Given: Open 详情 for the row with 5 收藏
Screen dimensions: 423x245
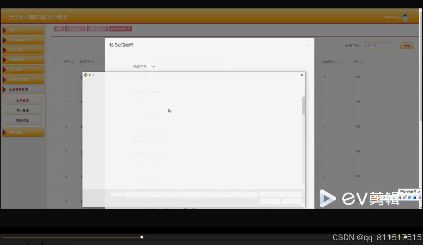Looking at the screenshot, I should point(357,102).
